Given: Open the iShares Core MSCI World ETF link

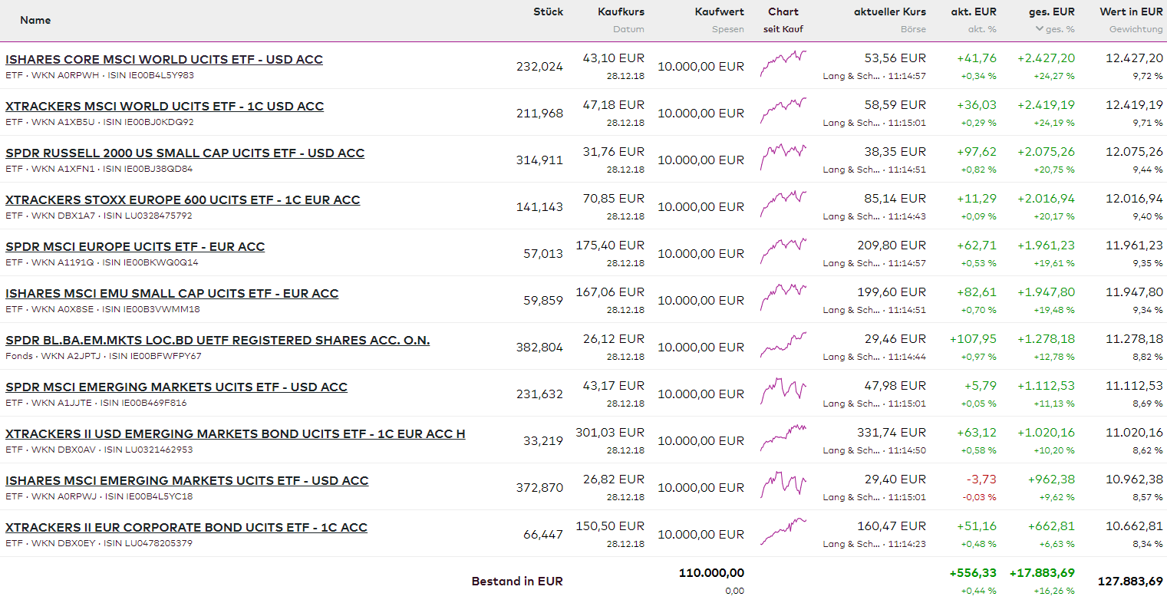Looking at the screenshot, I should click(163, 60).
